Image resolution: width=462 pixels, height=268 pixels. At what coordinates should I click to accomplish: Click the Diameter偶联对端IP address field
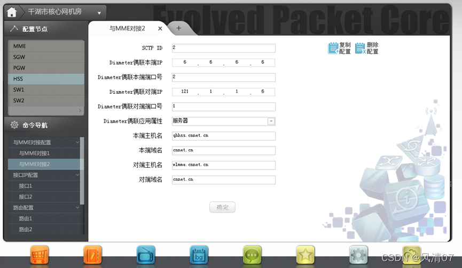[224, 92]
